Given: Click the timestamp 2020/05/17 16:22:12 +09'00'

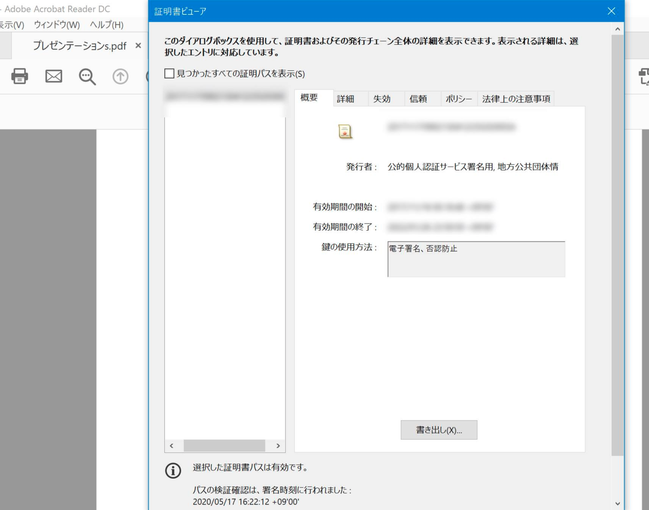Looking at the screenshot, I should (x=246, y=502).
